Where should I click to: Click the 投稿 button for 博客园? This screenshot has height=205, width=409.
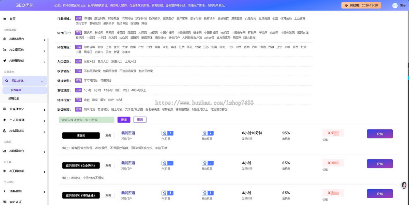coord(380,134)
